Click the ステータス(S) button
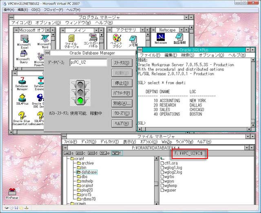The width and height of the screenshot is (261, 213). point(122,63)
